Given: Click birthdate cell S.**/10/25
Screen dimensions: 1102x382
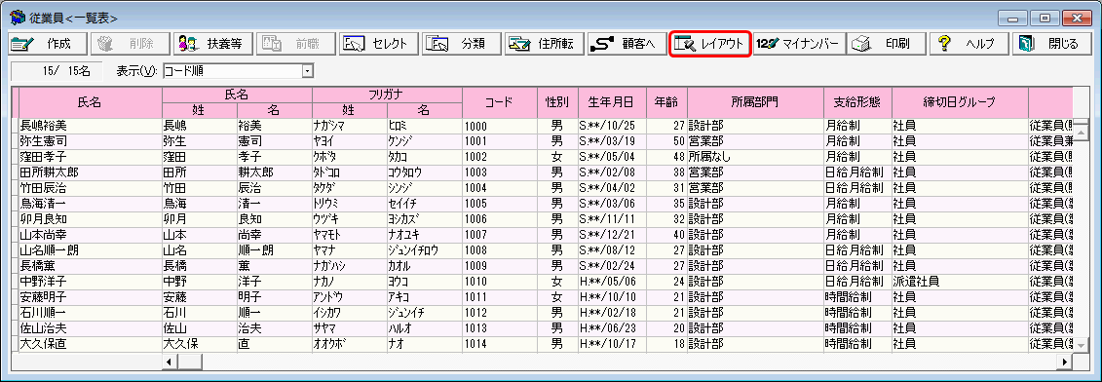Looking at the screenshot, I should pos(612,126).
